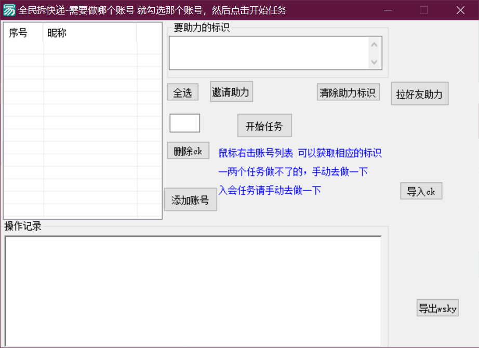Click the up arrow in the 要助力的标识 scrollbar

(x=374, y=45)
